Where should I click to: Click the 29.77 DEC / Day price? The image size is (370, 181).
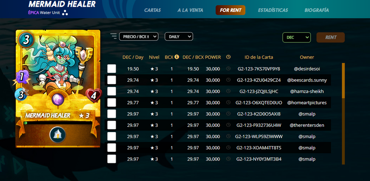[x=133, y=103]
